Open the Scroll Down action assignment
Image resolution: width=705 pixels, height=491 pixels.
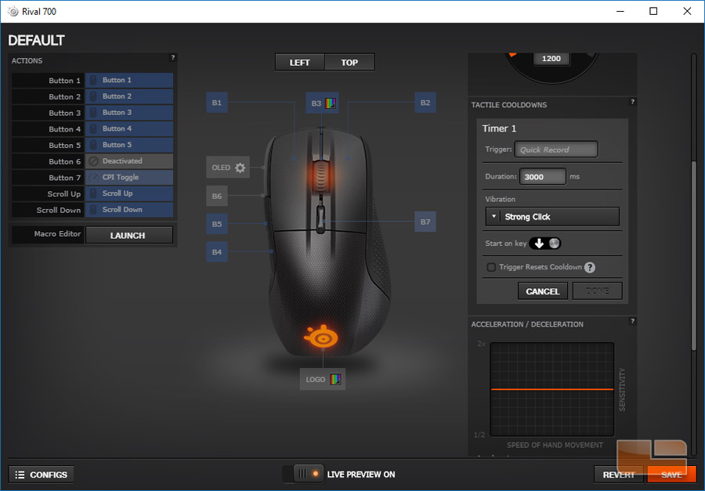[x=129, y=210]
